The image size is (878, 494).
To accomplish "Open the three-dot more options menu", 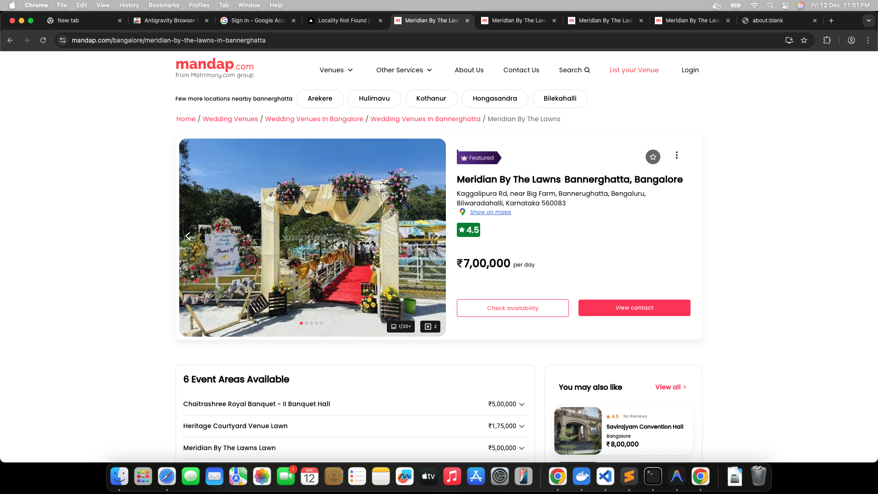I will [x=677, y=156].
